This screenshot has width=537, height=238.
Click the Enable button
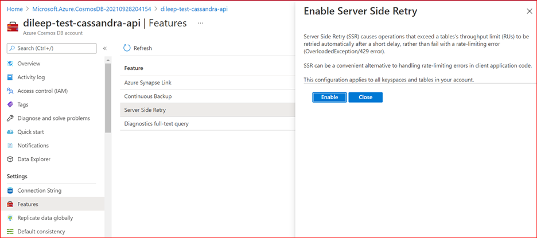click(329, 97)
